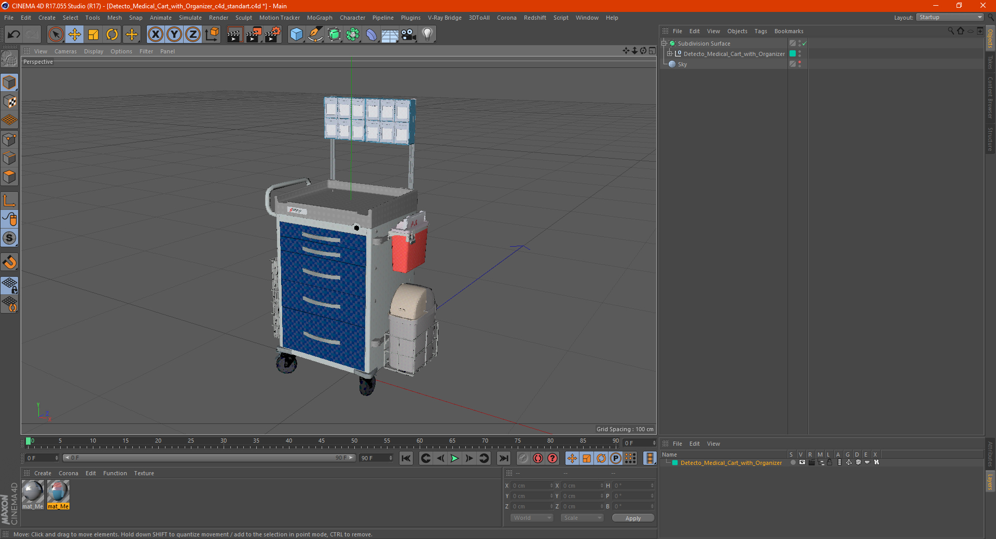Toggle layer visibility eye in Layers
The height and width of the screenshot is (539, 996).
coord(802,462)
